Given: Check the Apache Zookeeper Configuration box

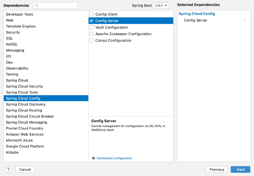Looking at the screenshot, I should tap(91, 34).
